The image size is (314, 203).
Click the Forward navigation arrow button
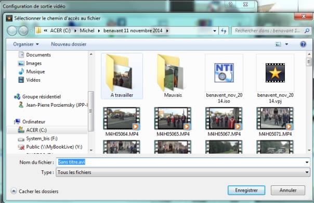coord(23,31)
